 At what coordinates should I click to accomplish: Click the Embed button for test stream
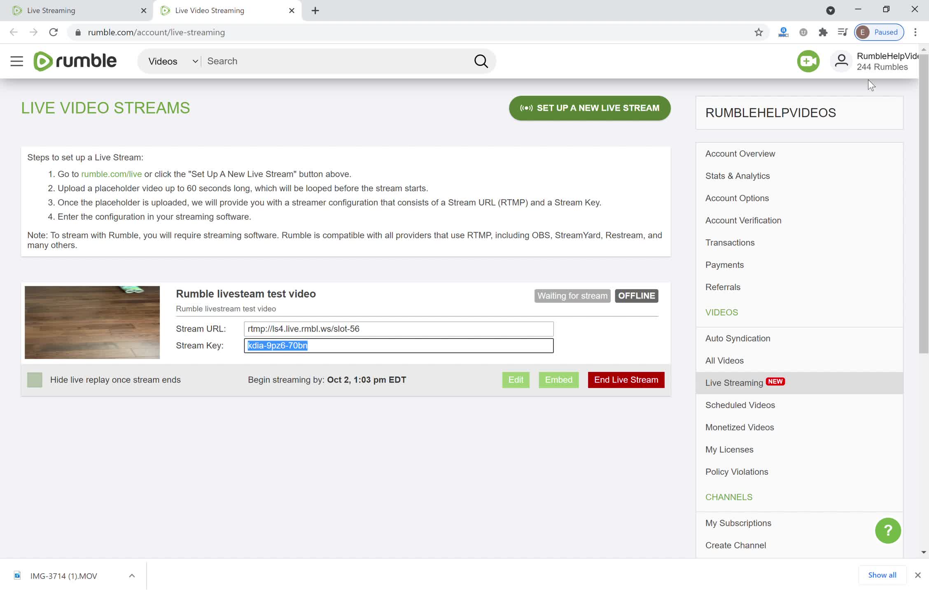(x=559, y=380)
